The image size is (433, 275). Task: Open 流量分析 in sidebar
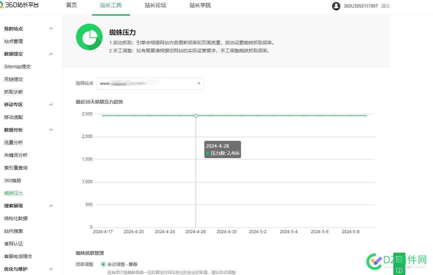coord(14,142)
